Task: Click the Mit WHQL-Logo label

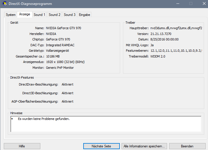Action: 137,45
